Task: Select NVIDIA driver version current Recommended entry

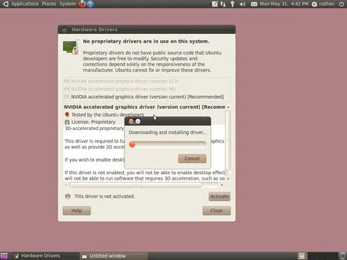Action: [147, 97]
